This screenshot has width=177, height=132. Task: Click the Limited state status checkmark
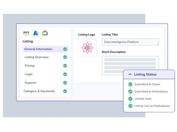tap(130, 99)
